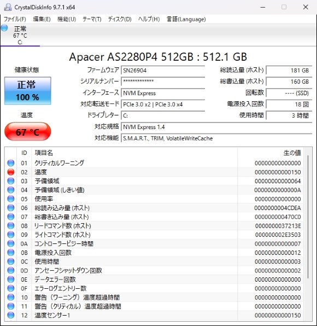Click the 対応規格 field NVM Express 1.4
317x326 pixels.
coord(216,127)
